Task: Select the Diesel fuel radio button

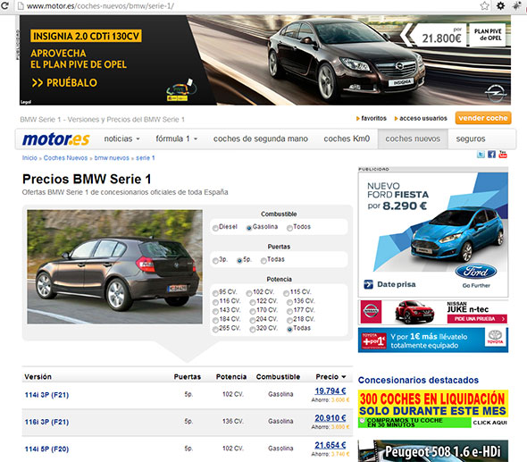Action: coord(215,228)
